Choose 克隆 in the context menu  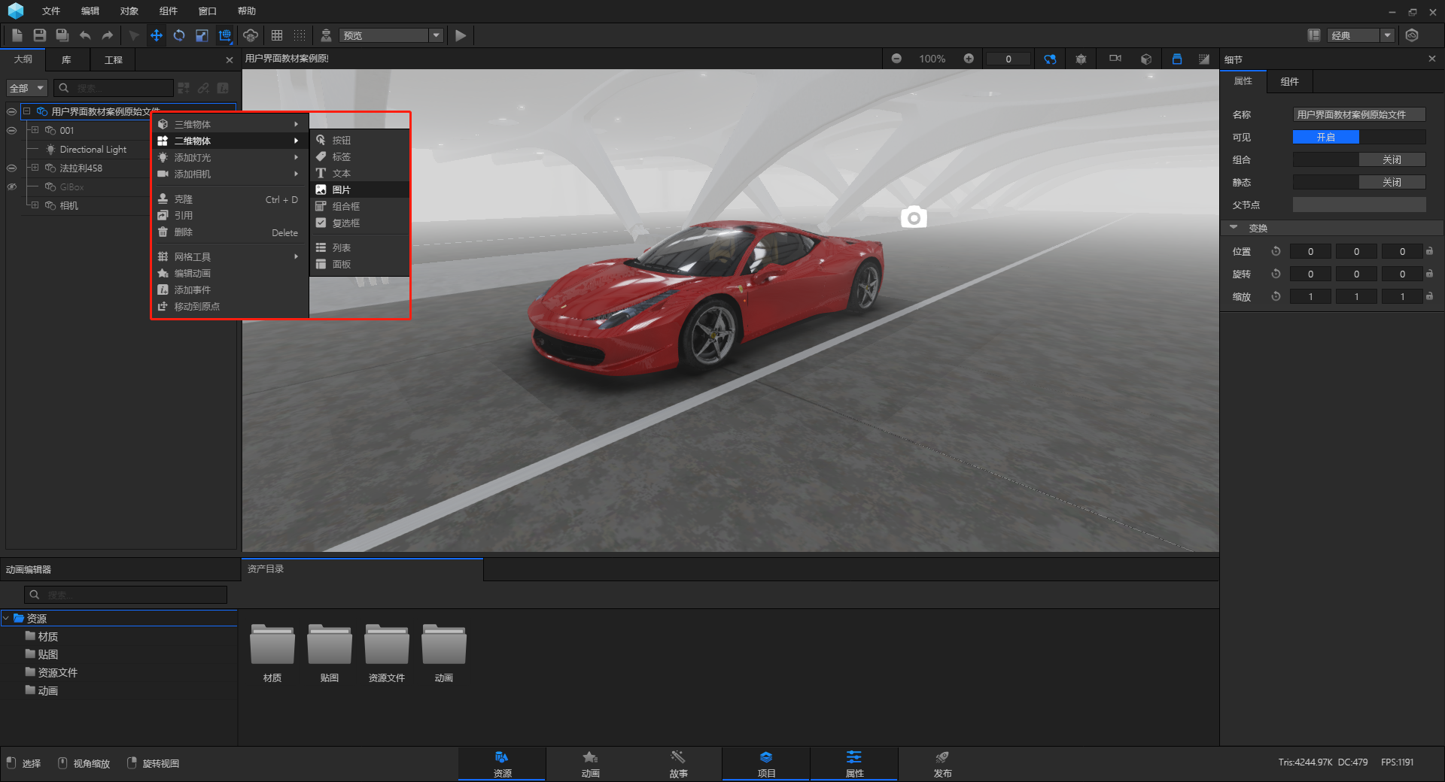[230, 199]
